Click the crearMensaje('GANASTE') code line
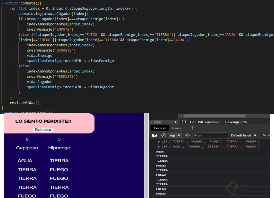This screenshot has height=198, width=274. point(51,50)
